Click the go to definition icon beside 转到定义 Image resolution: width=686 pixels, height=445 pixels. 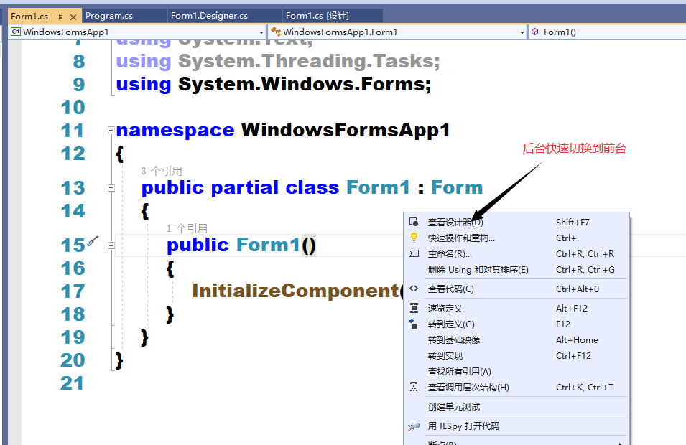[413, 324]
